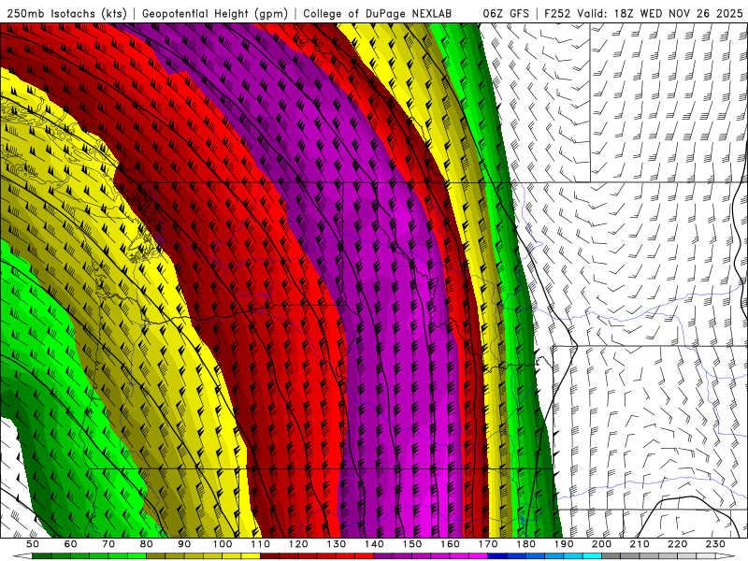Select the 110 kt colorbar label
Screen dimensions: 748x561
pyautogui.click(x=261, y=544)
